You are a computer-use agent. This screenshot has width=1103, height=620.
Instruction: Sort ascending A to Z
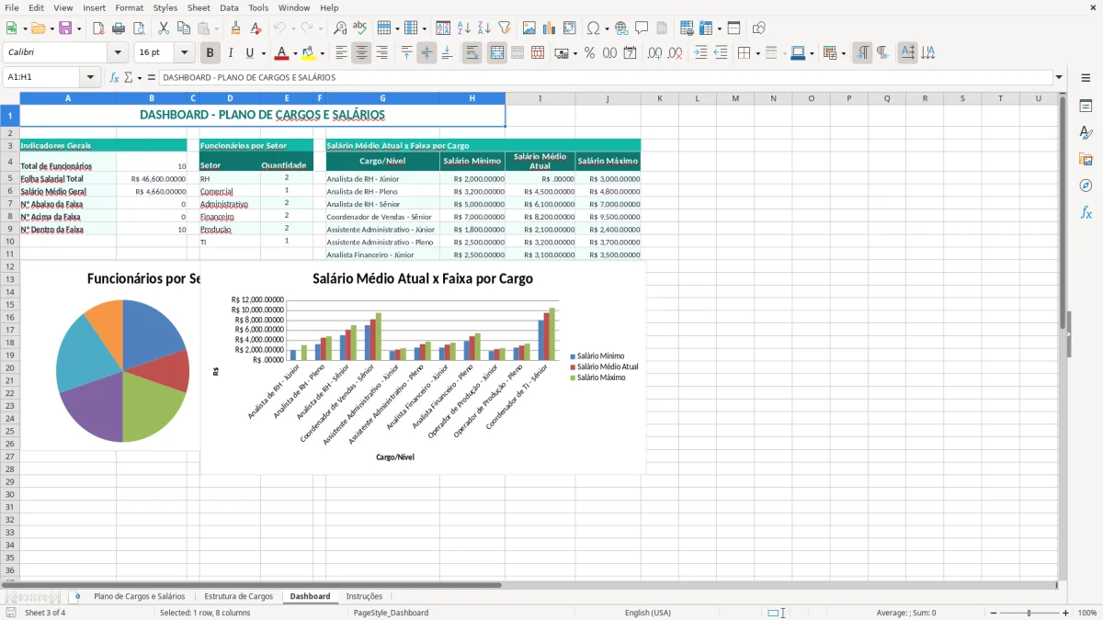464,28
